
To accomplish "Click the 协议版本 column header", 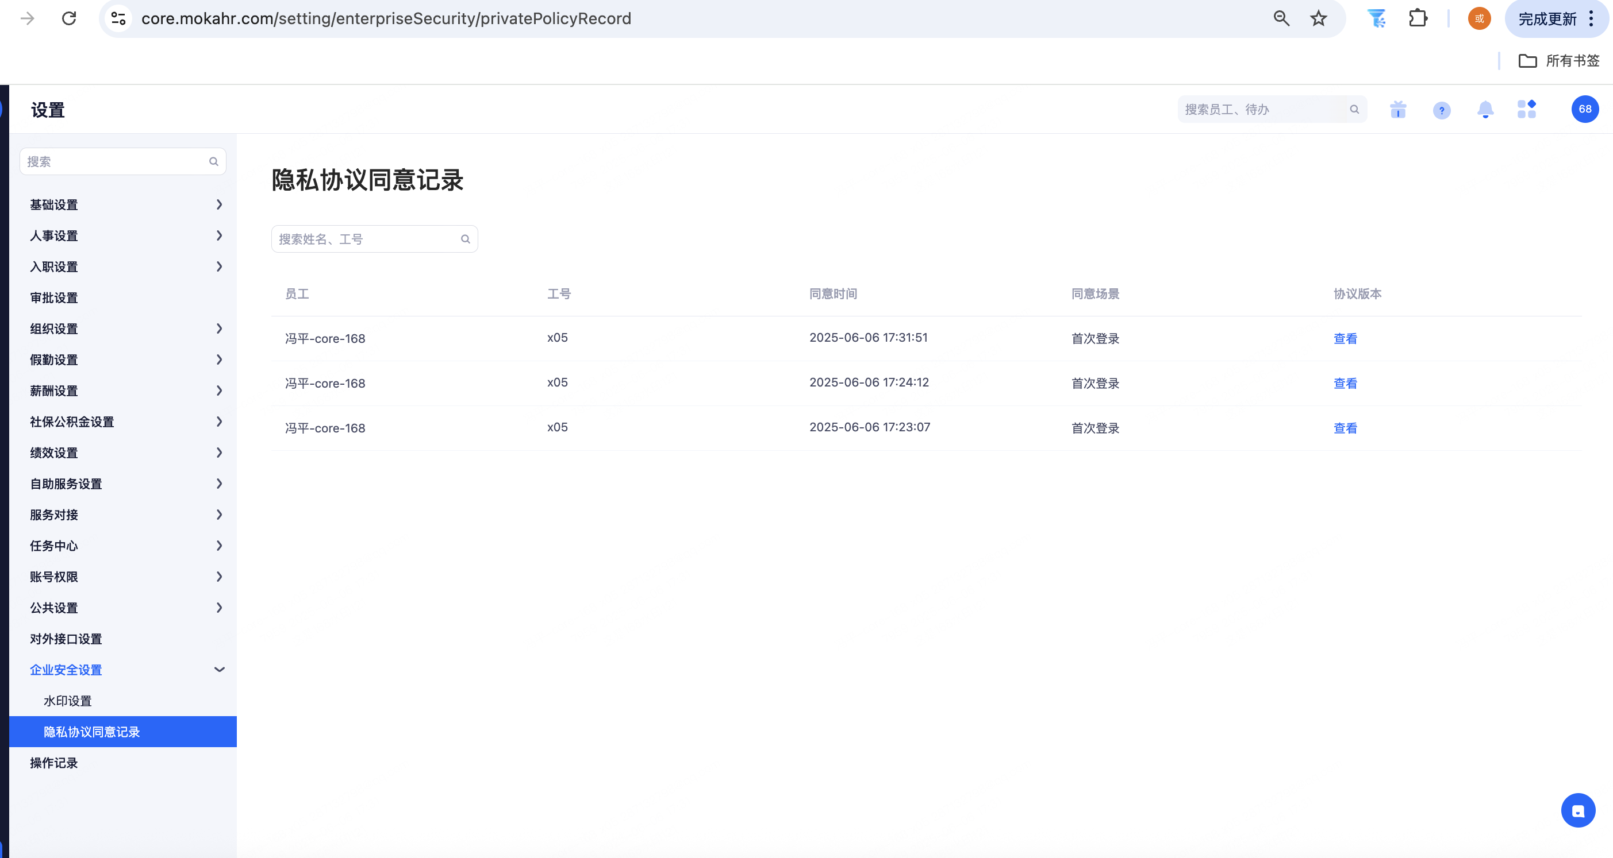I will coord(1357,293).
